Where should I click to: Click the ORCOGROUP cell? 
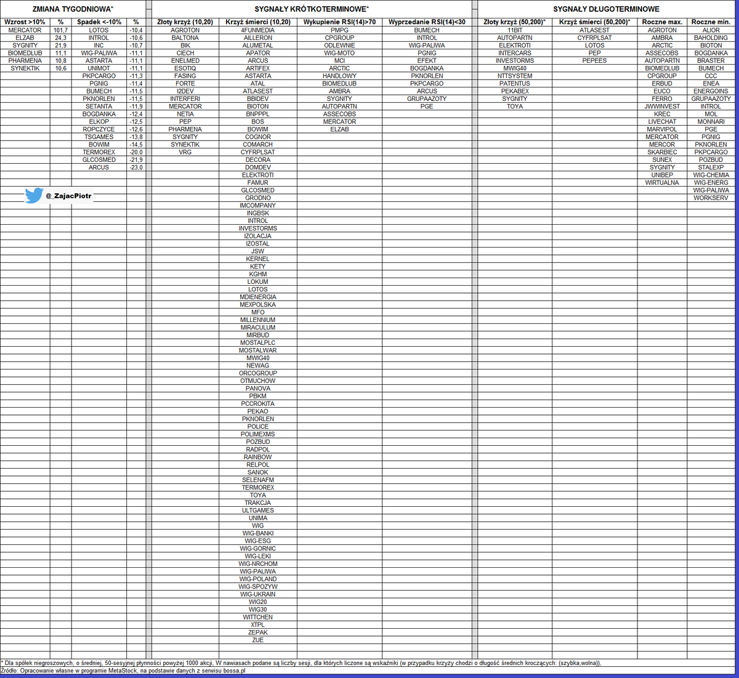click(258, 373)
